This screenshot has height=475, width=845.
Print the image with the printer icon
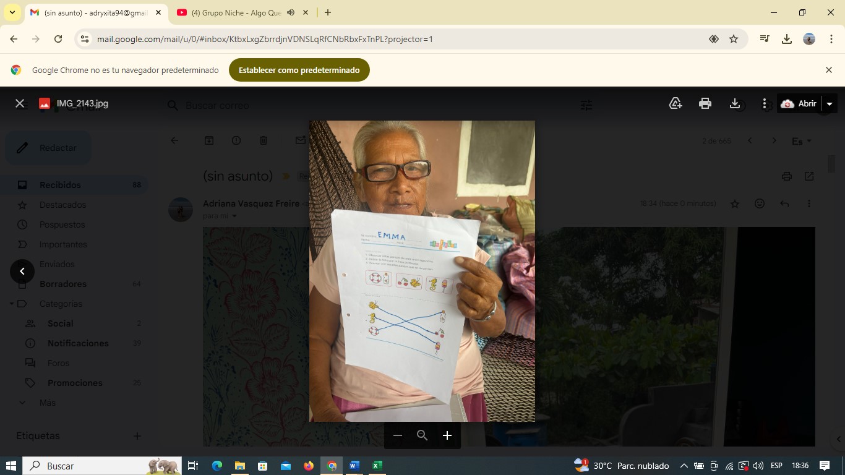pyautogui.click(x=705, y=103)
